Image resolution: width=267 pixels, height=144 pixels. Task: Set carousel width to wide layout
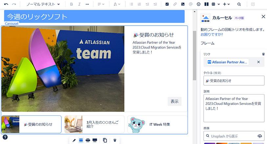coord(88,140)
